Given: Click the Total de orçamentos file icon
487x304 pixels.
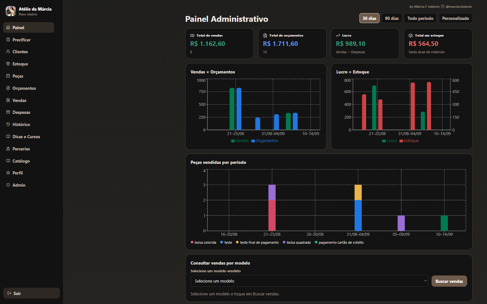Looking at the screenshot, I should point(265,36).
